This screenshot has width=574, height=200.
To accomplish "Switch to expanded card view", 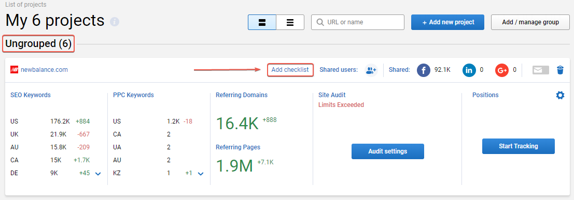I will point(262,22).
